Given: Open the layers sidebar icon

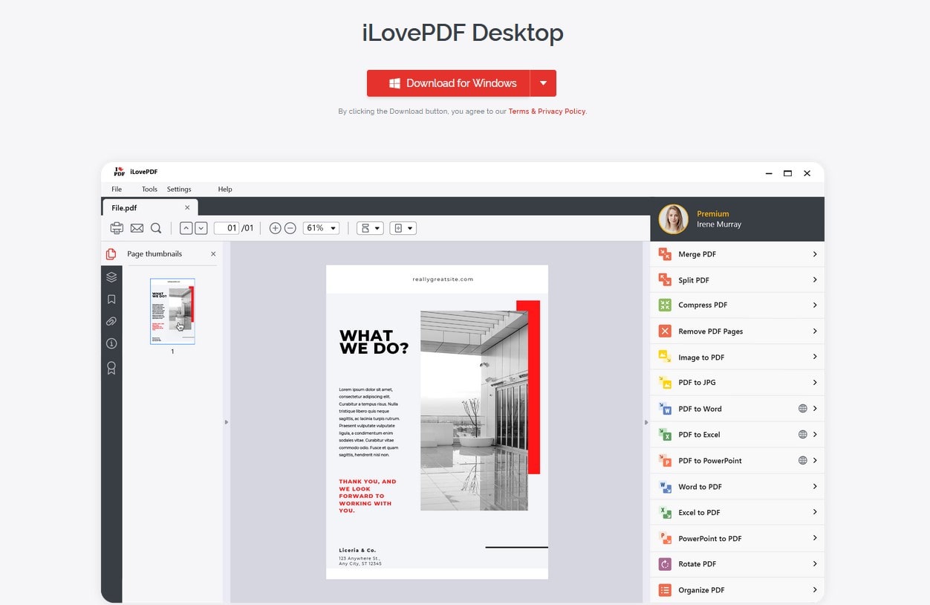Looking at the screenshot, I should pyautogui.click(x=111, y=277).
